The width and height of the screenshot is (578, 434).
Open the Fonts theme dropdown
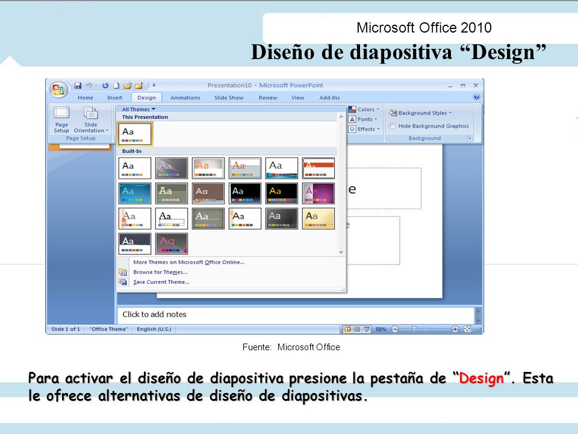[363, 119]
